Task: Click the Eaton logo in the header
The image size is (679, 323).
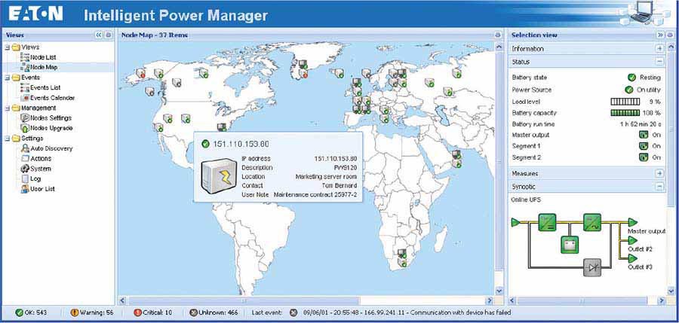Action: pos(35,14)
